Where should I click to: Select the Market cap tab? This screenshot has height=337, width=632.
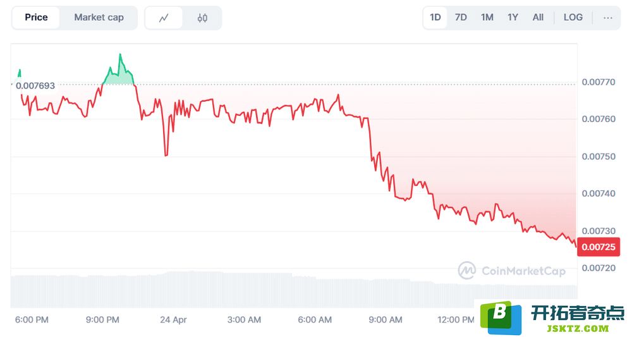coord(99,18)
